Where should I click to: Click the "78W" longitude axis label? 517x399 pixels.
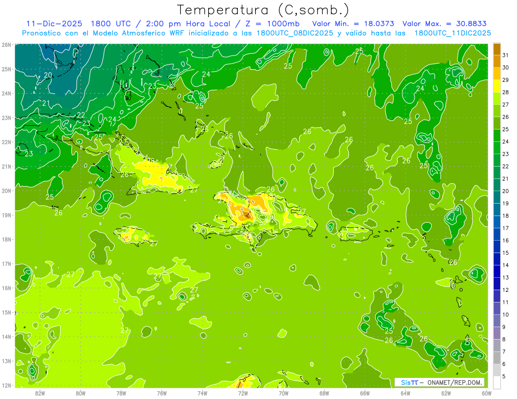(x=121, y=393)
